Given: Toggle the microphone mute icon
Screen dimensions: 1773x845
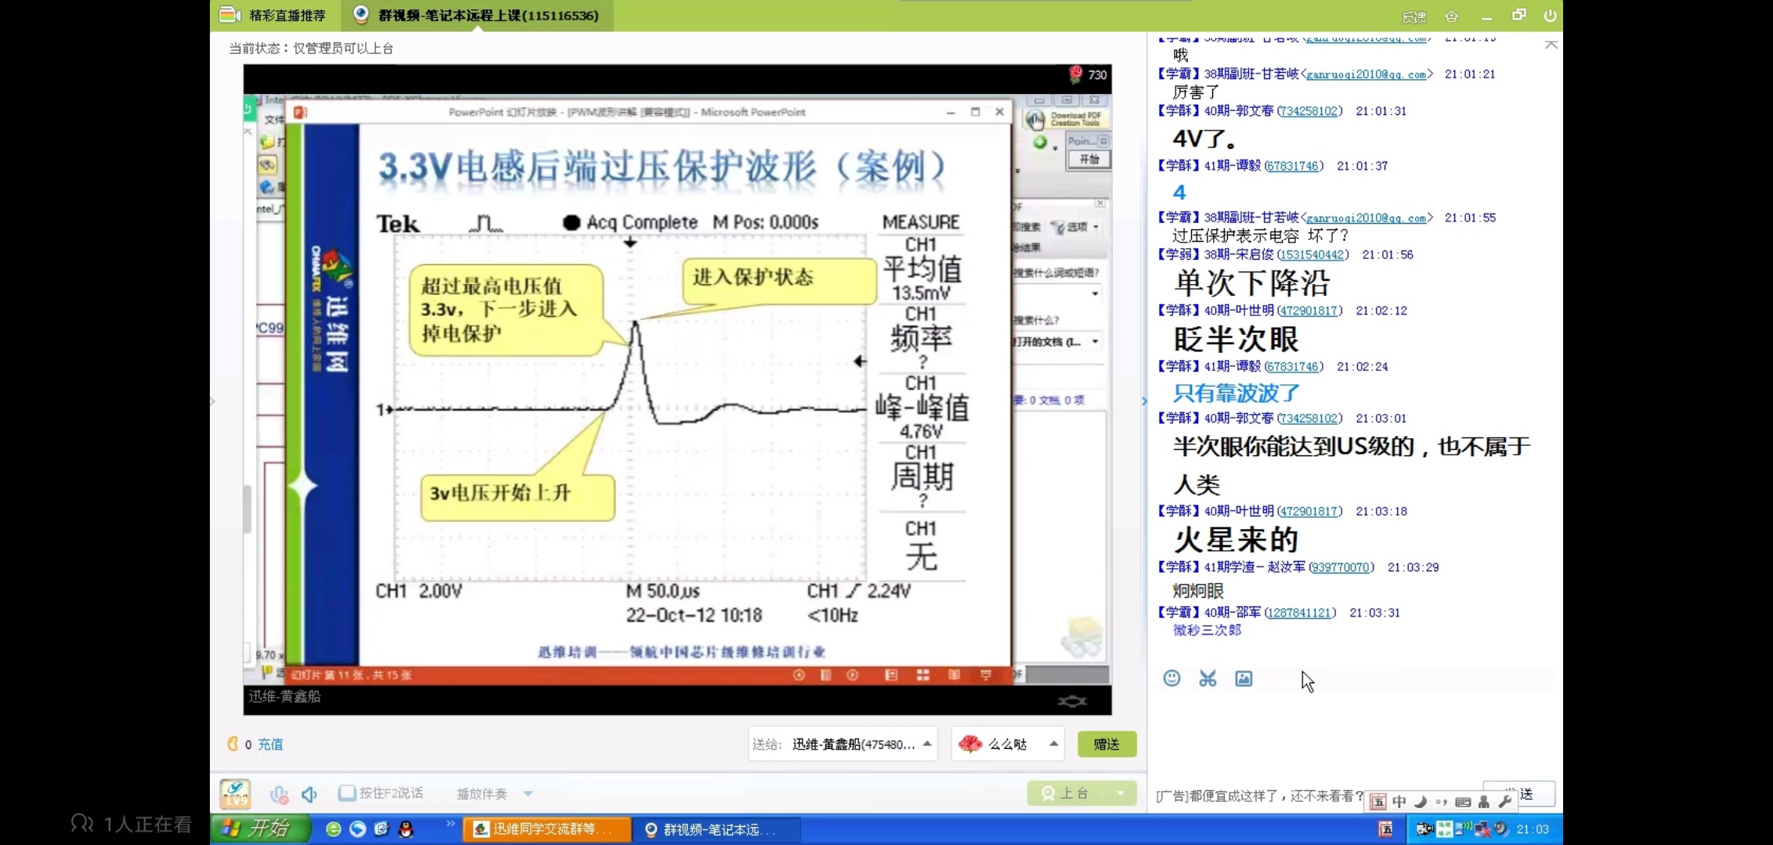Looking at the screenshot, I should coord(279,794).
